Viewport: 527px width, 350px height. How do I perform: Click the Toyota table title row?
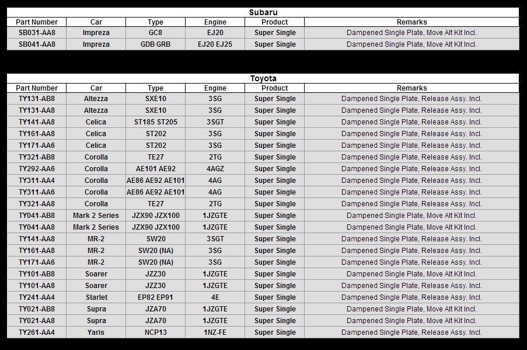[x=263, y=78]
